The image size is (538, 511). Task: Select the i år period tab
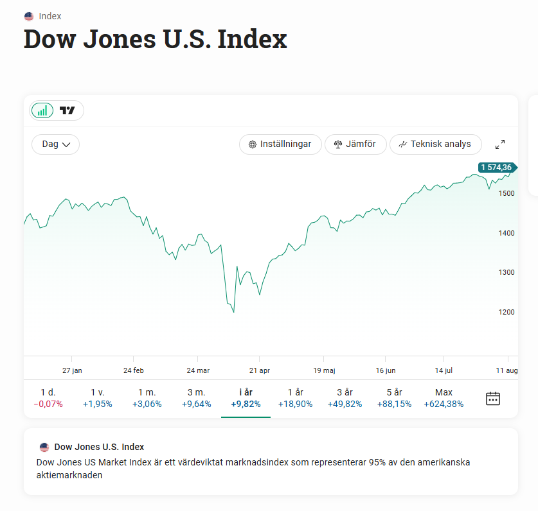tap(246, 398)
